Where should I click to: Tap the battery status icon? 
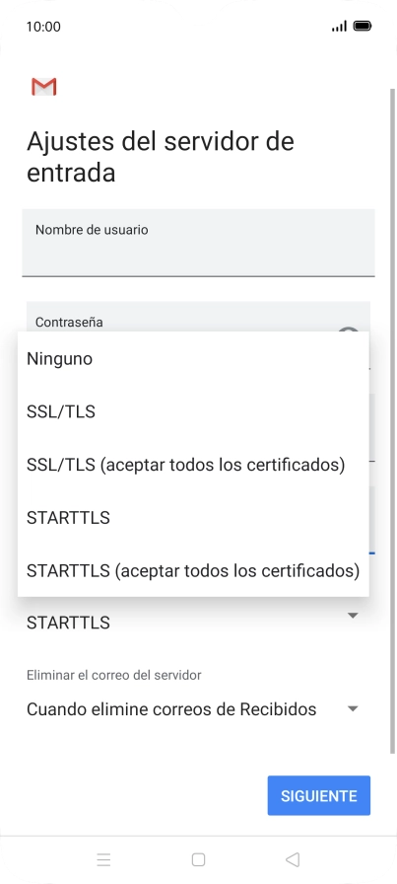[363, 26]
